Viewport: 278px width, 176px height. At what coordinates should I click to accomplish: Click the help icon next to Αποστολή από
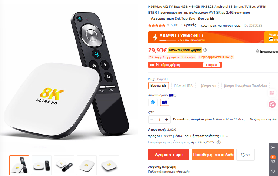pos(175,95)
